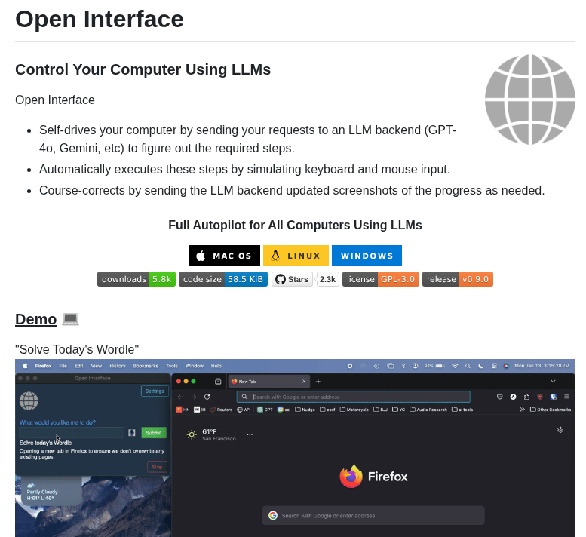Click the green Submit button

[154, 433]
